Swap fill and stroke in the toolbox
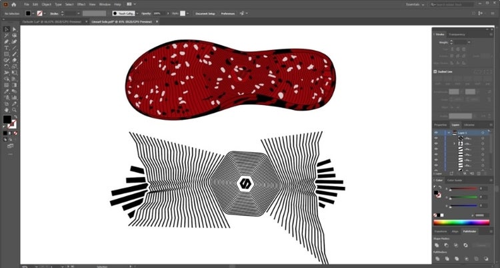 point(15,116)
